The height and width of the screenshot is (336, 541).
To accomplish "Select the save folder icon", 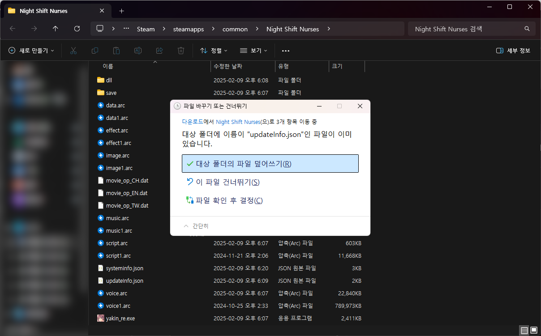I will 100,93.
